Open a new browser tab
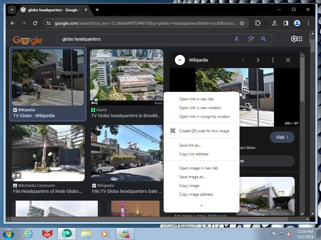Viewport: 321px width, 240px height. [x=97, y=10]
